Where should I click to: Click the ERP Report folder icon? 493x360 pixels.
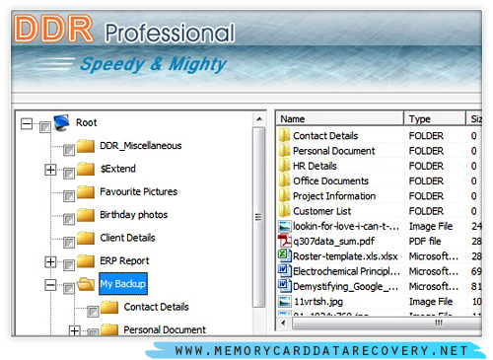(86, 260)
